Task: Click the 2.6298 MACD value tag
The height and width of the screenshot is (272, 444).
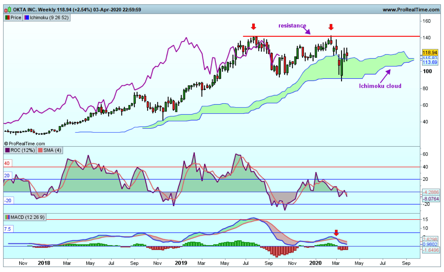Action: 430,239
